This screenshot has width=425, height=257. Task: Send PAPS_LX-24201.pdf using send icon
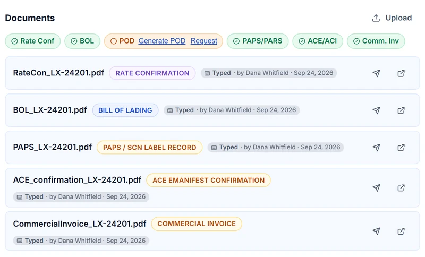click(376, 147)
